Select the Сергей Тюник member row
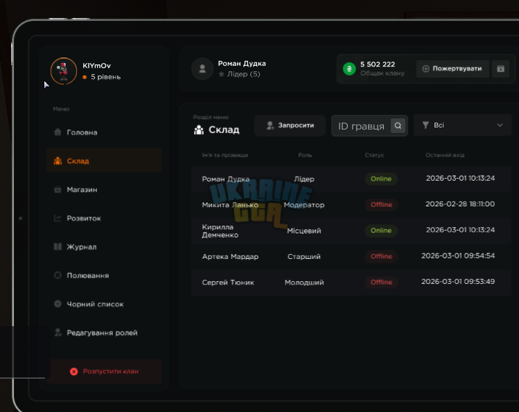Image resolution: width=519 pixels, height=412 pixels. click(x=351, y=283)
